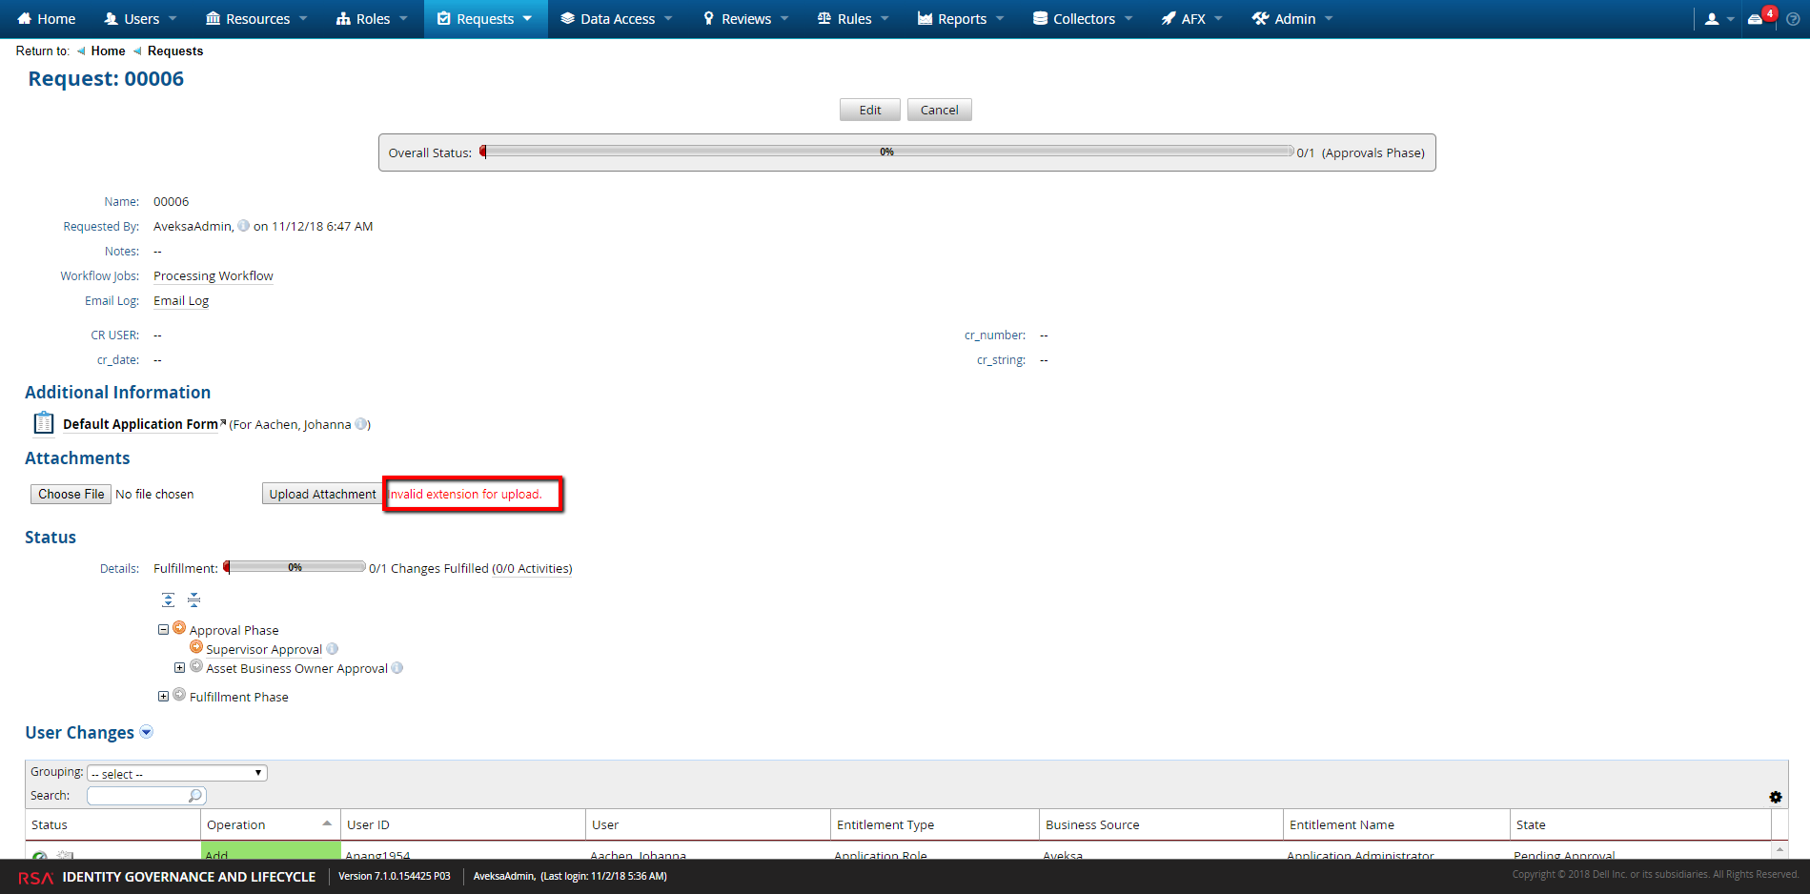Open the table settings gear icon

coord(1776,797)
